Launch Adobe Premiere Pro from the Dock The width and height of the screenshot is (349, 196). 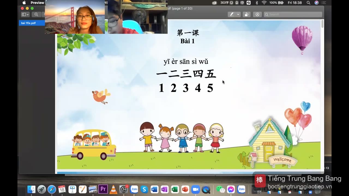103,189
